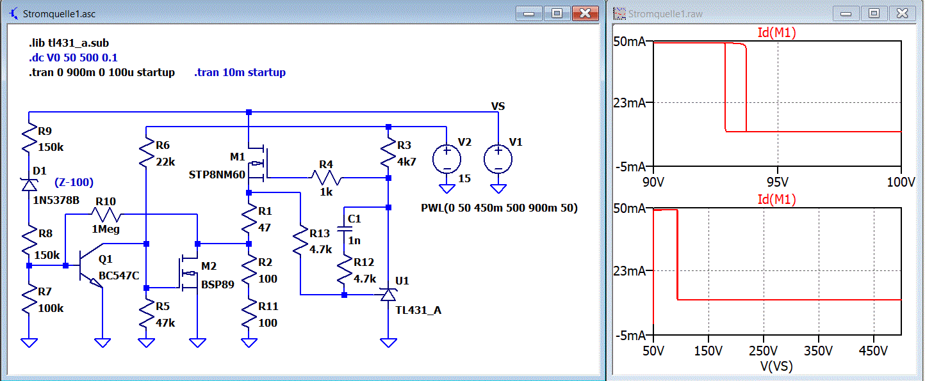Image resolution: width=925 pixels, height=381 pixels.
Task: Click the V(VS) horizontal axis label
Action: point(776,366)
